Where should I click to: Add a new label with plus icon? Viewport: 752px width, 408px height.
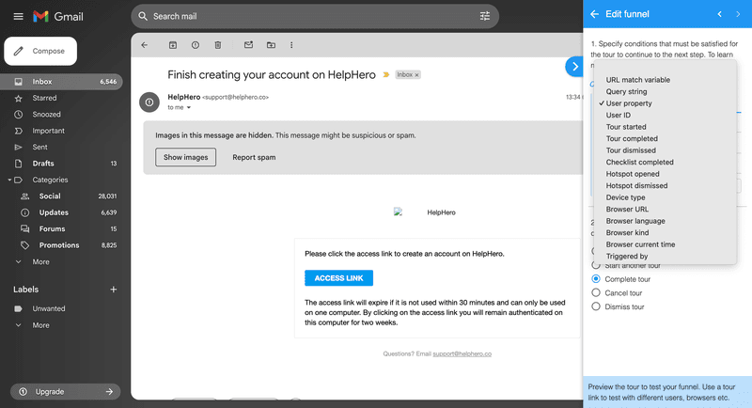[114, 290]
